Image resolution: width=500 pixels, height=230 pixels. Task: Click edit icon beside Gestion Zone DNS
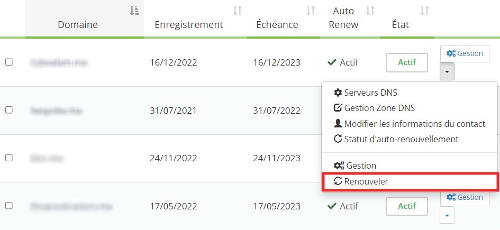pyautogui.click(x=338, y=108)
